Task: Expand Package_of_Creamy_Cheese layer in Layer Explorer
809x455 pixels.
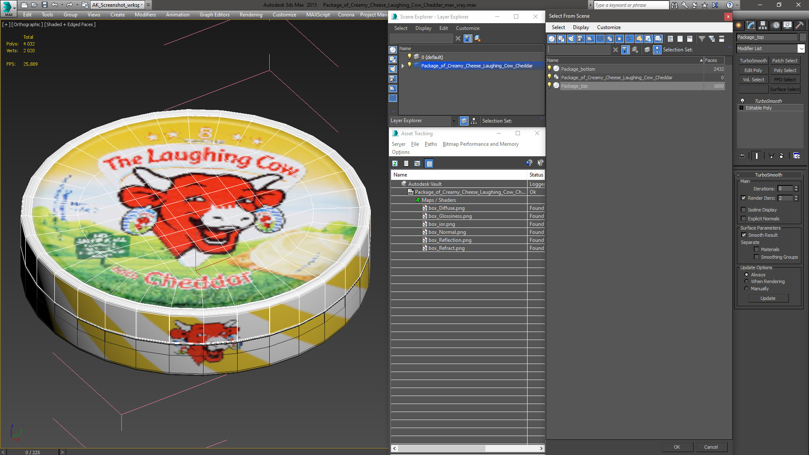Action: [x=403, y=66]
